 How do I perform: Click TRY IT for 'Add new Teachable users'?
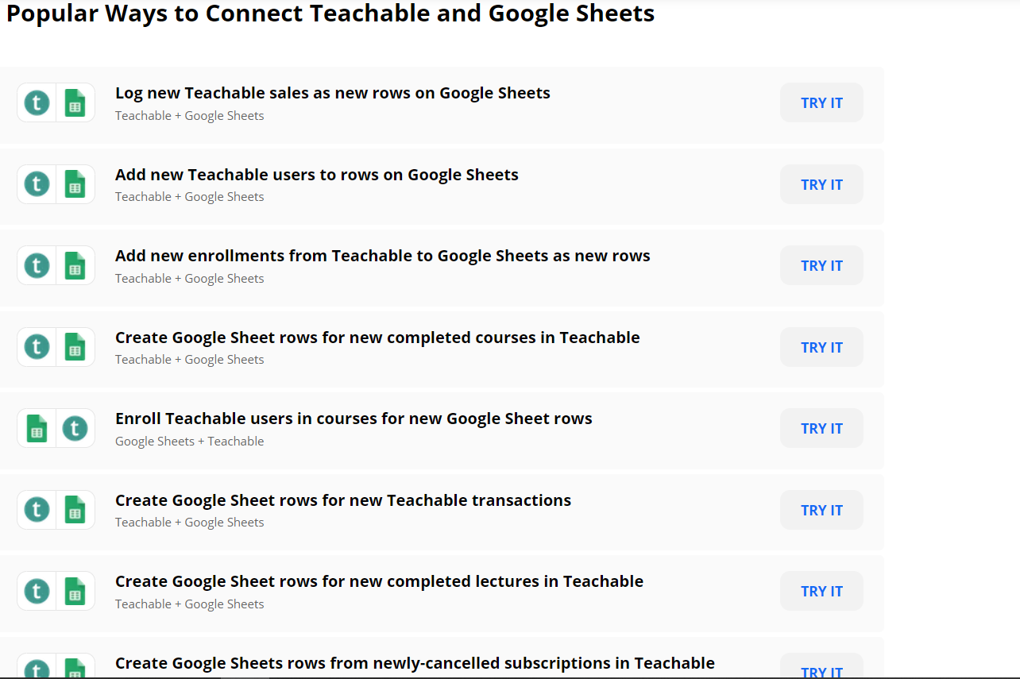pyautogui.click(x=821, y=184)
